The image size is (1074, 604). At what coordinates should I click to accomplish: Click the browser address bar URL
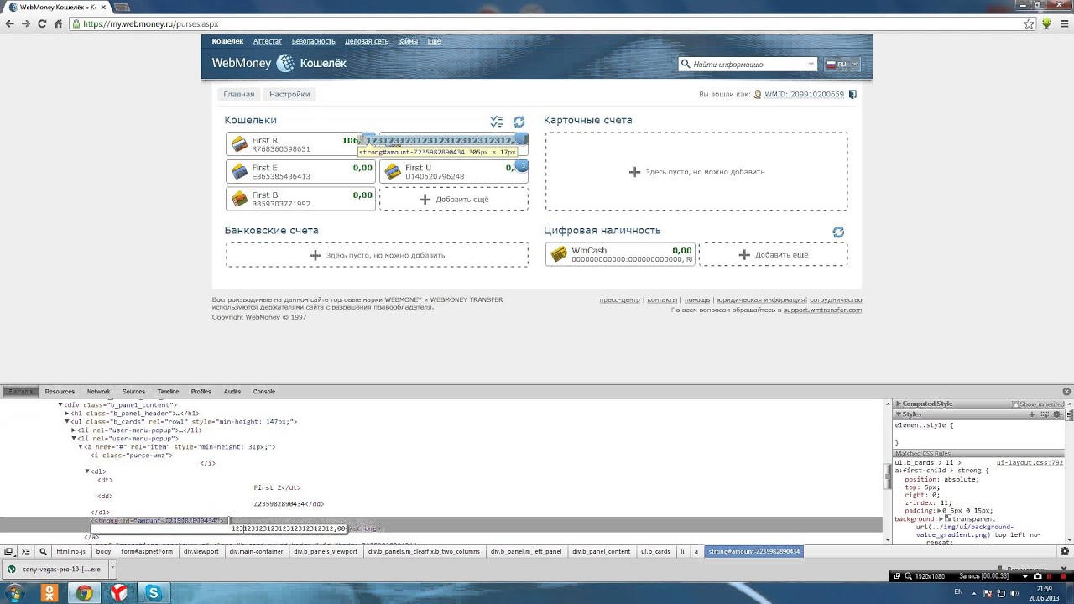tap(150, 24)
